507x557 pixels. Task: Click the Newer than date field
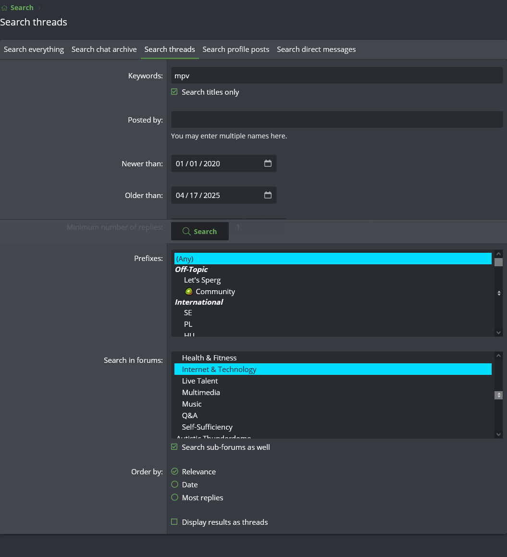[x=224, y=163]
